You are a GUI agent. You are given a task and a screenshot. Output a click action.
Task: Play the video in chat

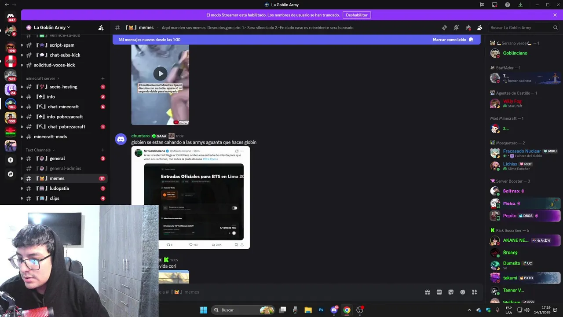tap(160, 74)
